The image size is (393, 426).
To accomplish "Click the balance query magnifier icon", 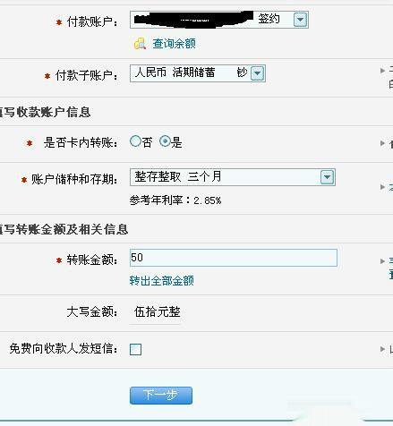I will pyautogui.click(x=140, y=44).
